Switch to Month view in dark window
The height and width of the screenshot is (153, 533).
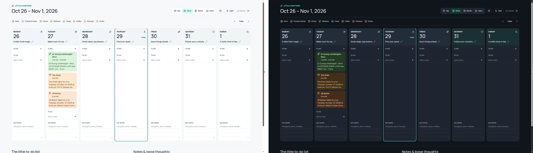coord(467,11)
